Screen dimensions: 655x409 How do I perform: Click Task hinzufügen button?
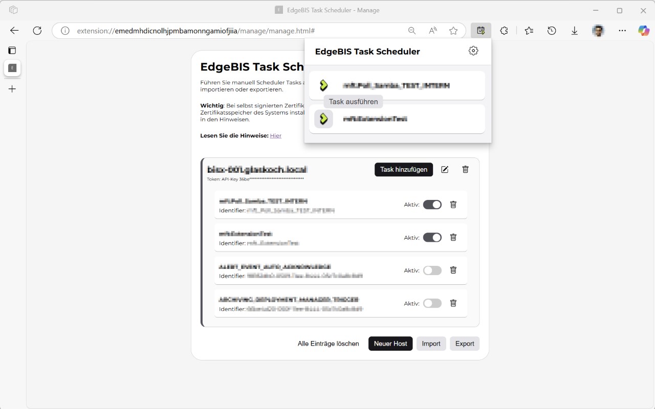(x=404, y=169)
